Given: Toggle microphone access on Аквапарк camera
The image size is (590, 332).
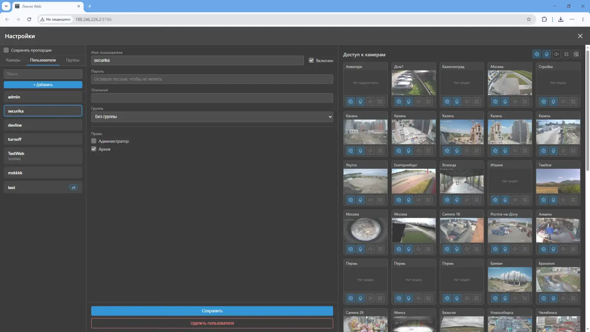Looking at the screenshot, I should [x=361, y=102].
